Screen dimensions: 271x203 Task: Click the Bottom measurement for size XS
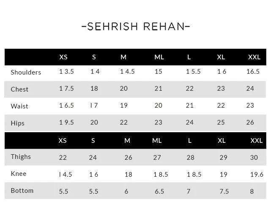pyautogui.click(x=64, y=191)
